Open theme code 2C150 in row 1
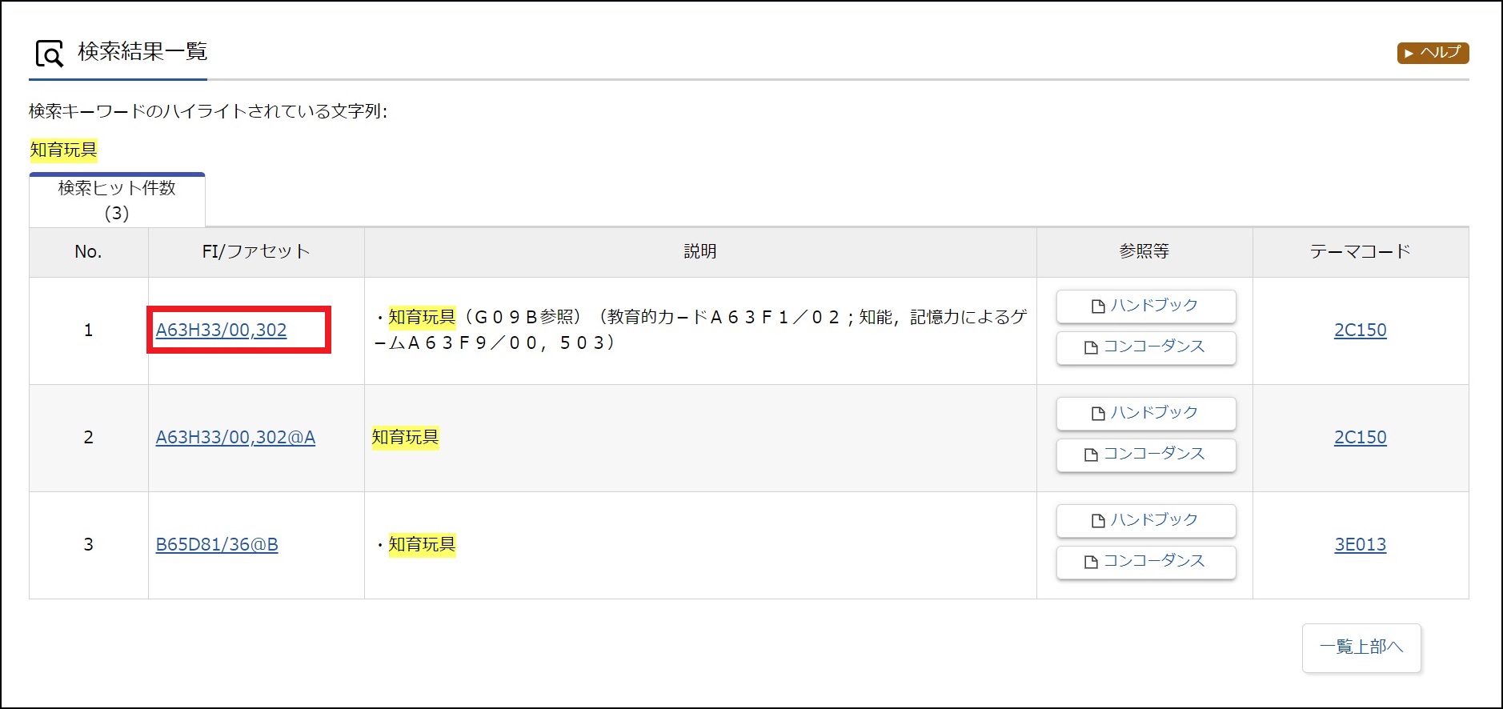The width and height of the screenshot is (1503, 709). [x=1360, y=330]
